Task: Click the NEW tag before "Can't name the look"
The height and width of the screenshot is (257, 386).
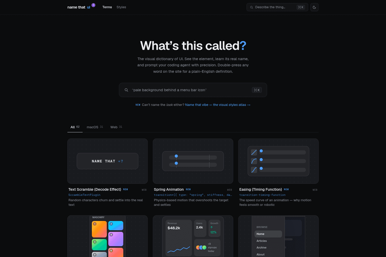Action: tap(138, 105)
